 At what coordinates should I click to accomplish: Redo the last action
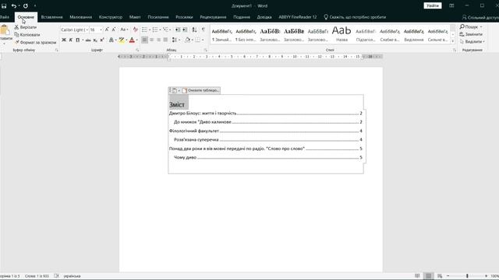click(x=26, y=5)
